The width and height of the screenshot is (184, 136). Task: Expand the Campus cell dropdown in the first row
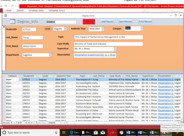point(20,80)
